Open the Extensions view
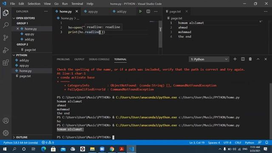The height and width of the screenshot is (153, 272). (x=6, y=62)
